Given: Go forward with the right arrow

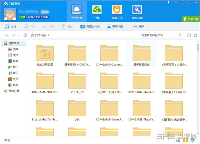Looking at the screenshot, I should click(x=14, y=35).
